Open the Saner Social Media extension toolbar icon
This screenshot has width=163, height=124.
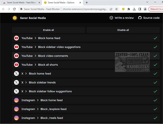[123, 9]
